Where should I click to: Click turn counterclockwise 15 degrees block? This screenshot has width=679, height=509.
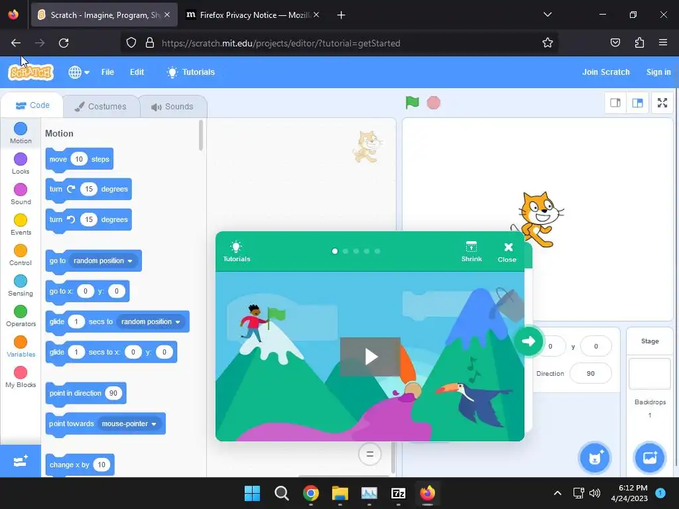(88, 219)
